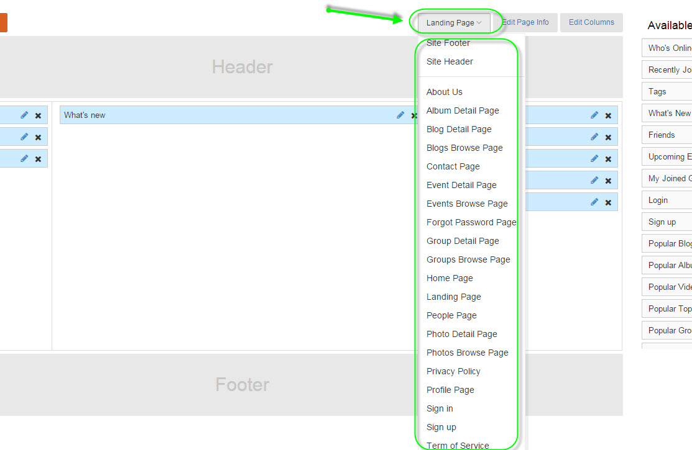Click X icon on third left-column block

[x=38, y=159]
